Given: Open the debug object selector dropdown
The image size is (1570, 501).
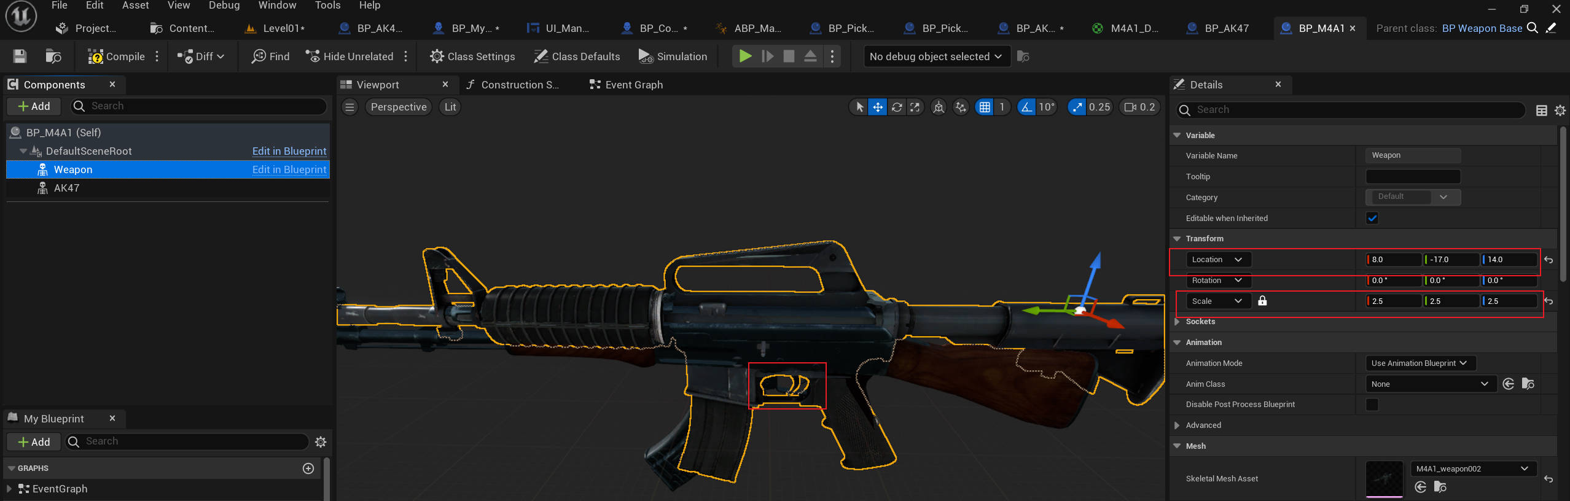Looking at the screenshot, I should point(936,56).
